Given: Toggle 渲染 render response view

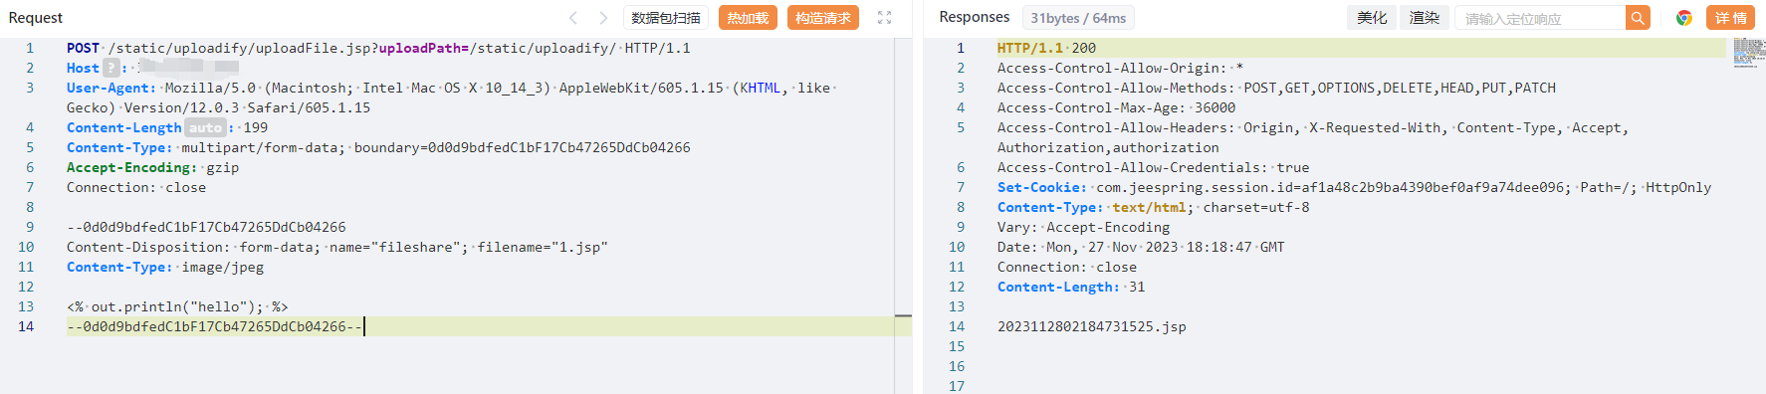Looking at the screenshot, I should tap(1425, 18).
